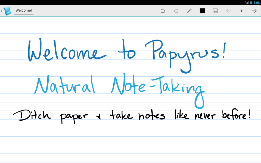
Task: Rename note via the Welcome! title field
Action: 24,11
